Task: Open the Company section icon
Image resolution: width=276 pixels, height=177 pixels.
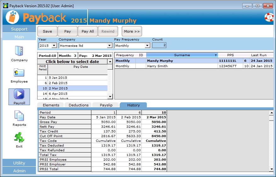Action: pyautogui.click(x=19, y=51)
